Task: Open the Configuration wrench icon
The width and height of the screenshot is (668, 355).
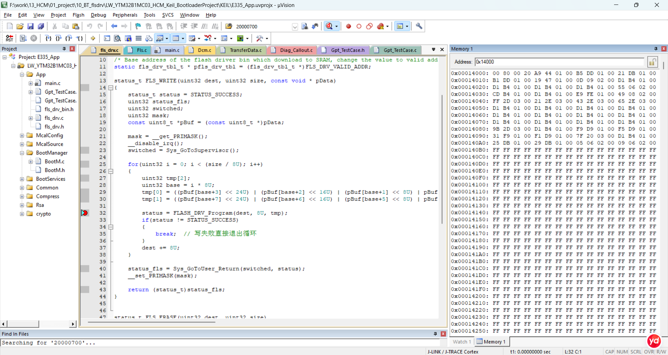Action: [419, 26]
